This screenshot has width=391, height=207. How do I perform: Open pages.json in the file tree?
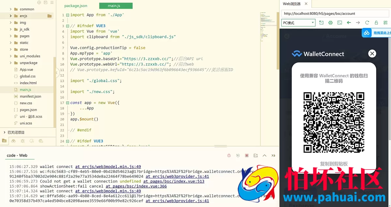[28, 110]
